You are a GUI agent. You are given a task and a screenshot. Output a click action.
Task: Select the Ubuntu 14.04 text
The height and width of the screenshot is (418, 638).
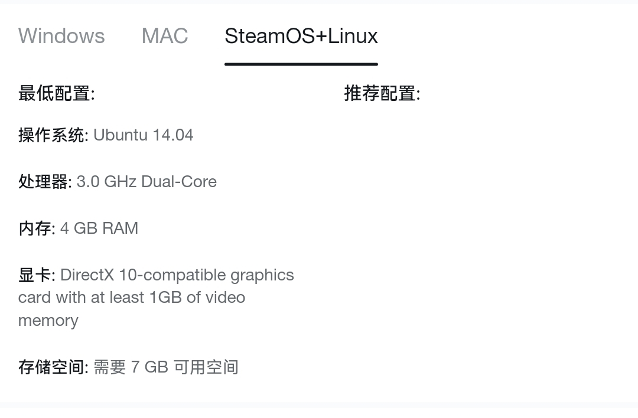click(x=143, y=135)
